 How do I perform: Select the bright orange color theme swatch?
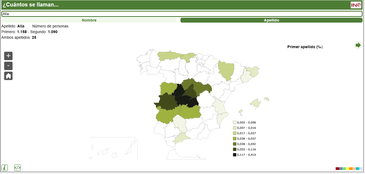click(x=351, y=169)
